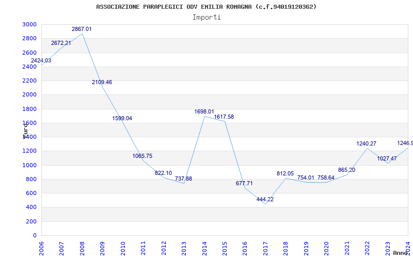Select the year 2018 axis label
413x258 pixels.
[286, 249]
